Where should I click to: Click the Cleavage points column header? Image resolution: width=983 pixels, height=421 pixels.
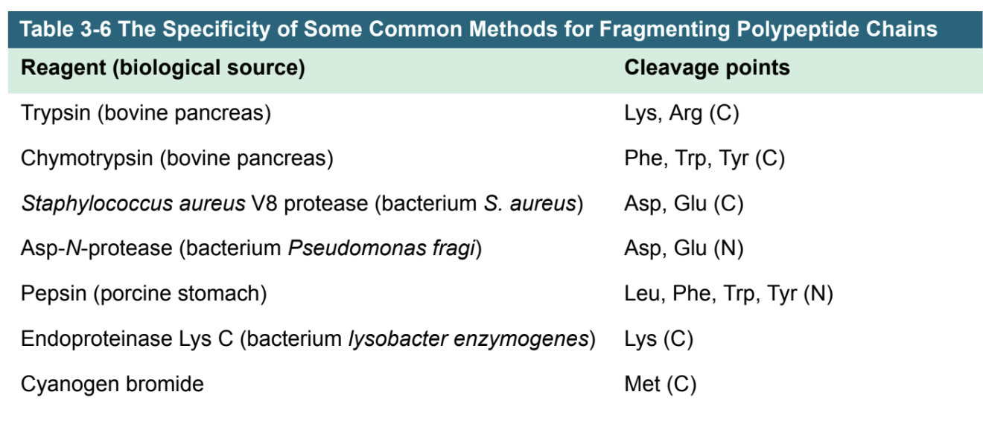(707, 68)
